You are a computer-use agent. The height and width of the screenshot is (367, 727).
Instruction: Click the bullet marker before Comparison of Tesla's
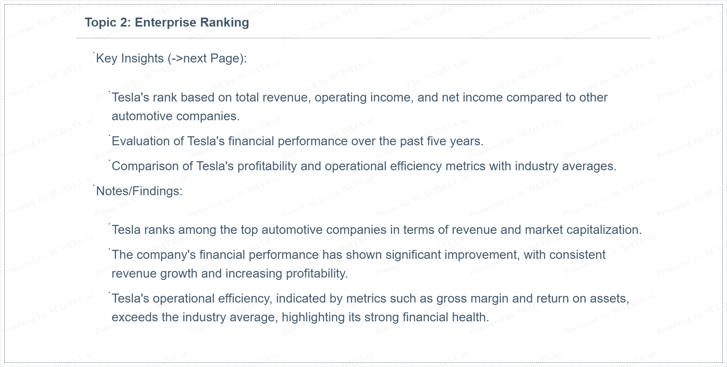109,160
